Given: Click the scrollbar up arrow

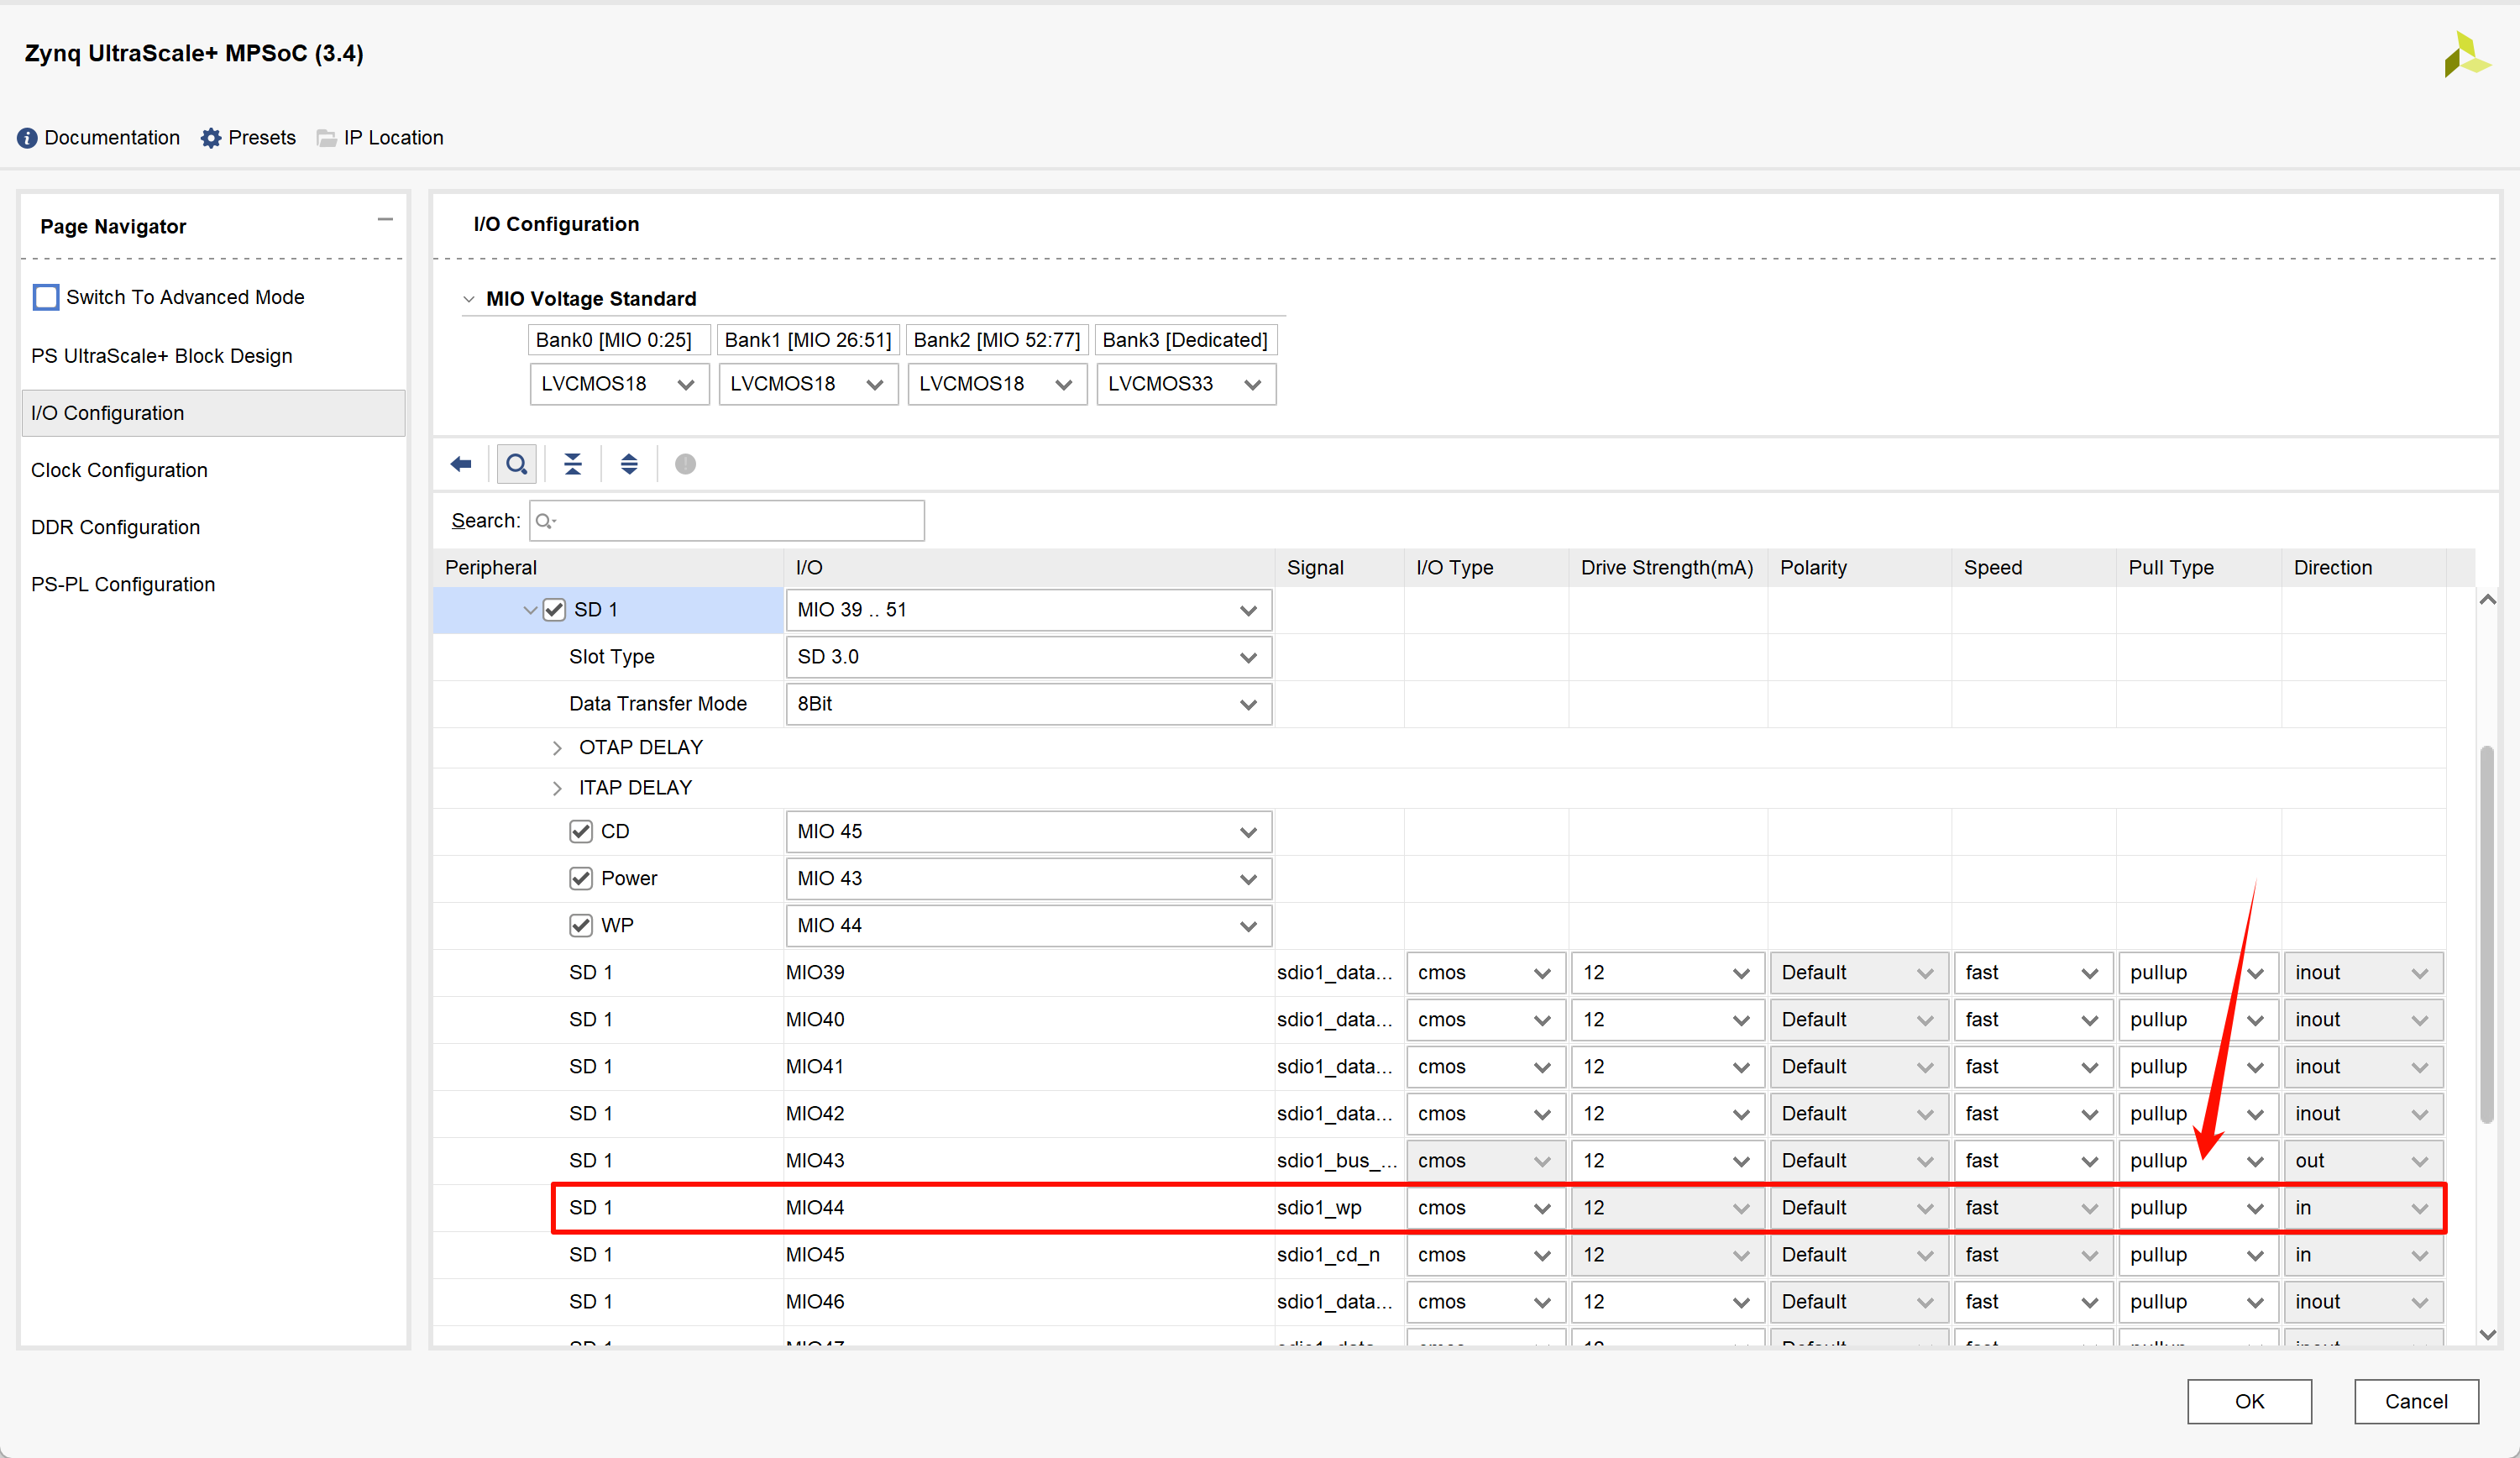Looking at the screenshot, I should coord(2488,600).
